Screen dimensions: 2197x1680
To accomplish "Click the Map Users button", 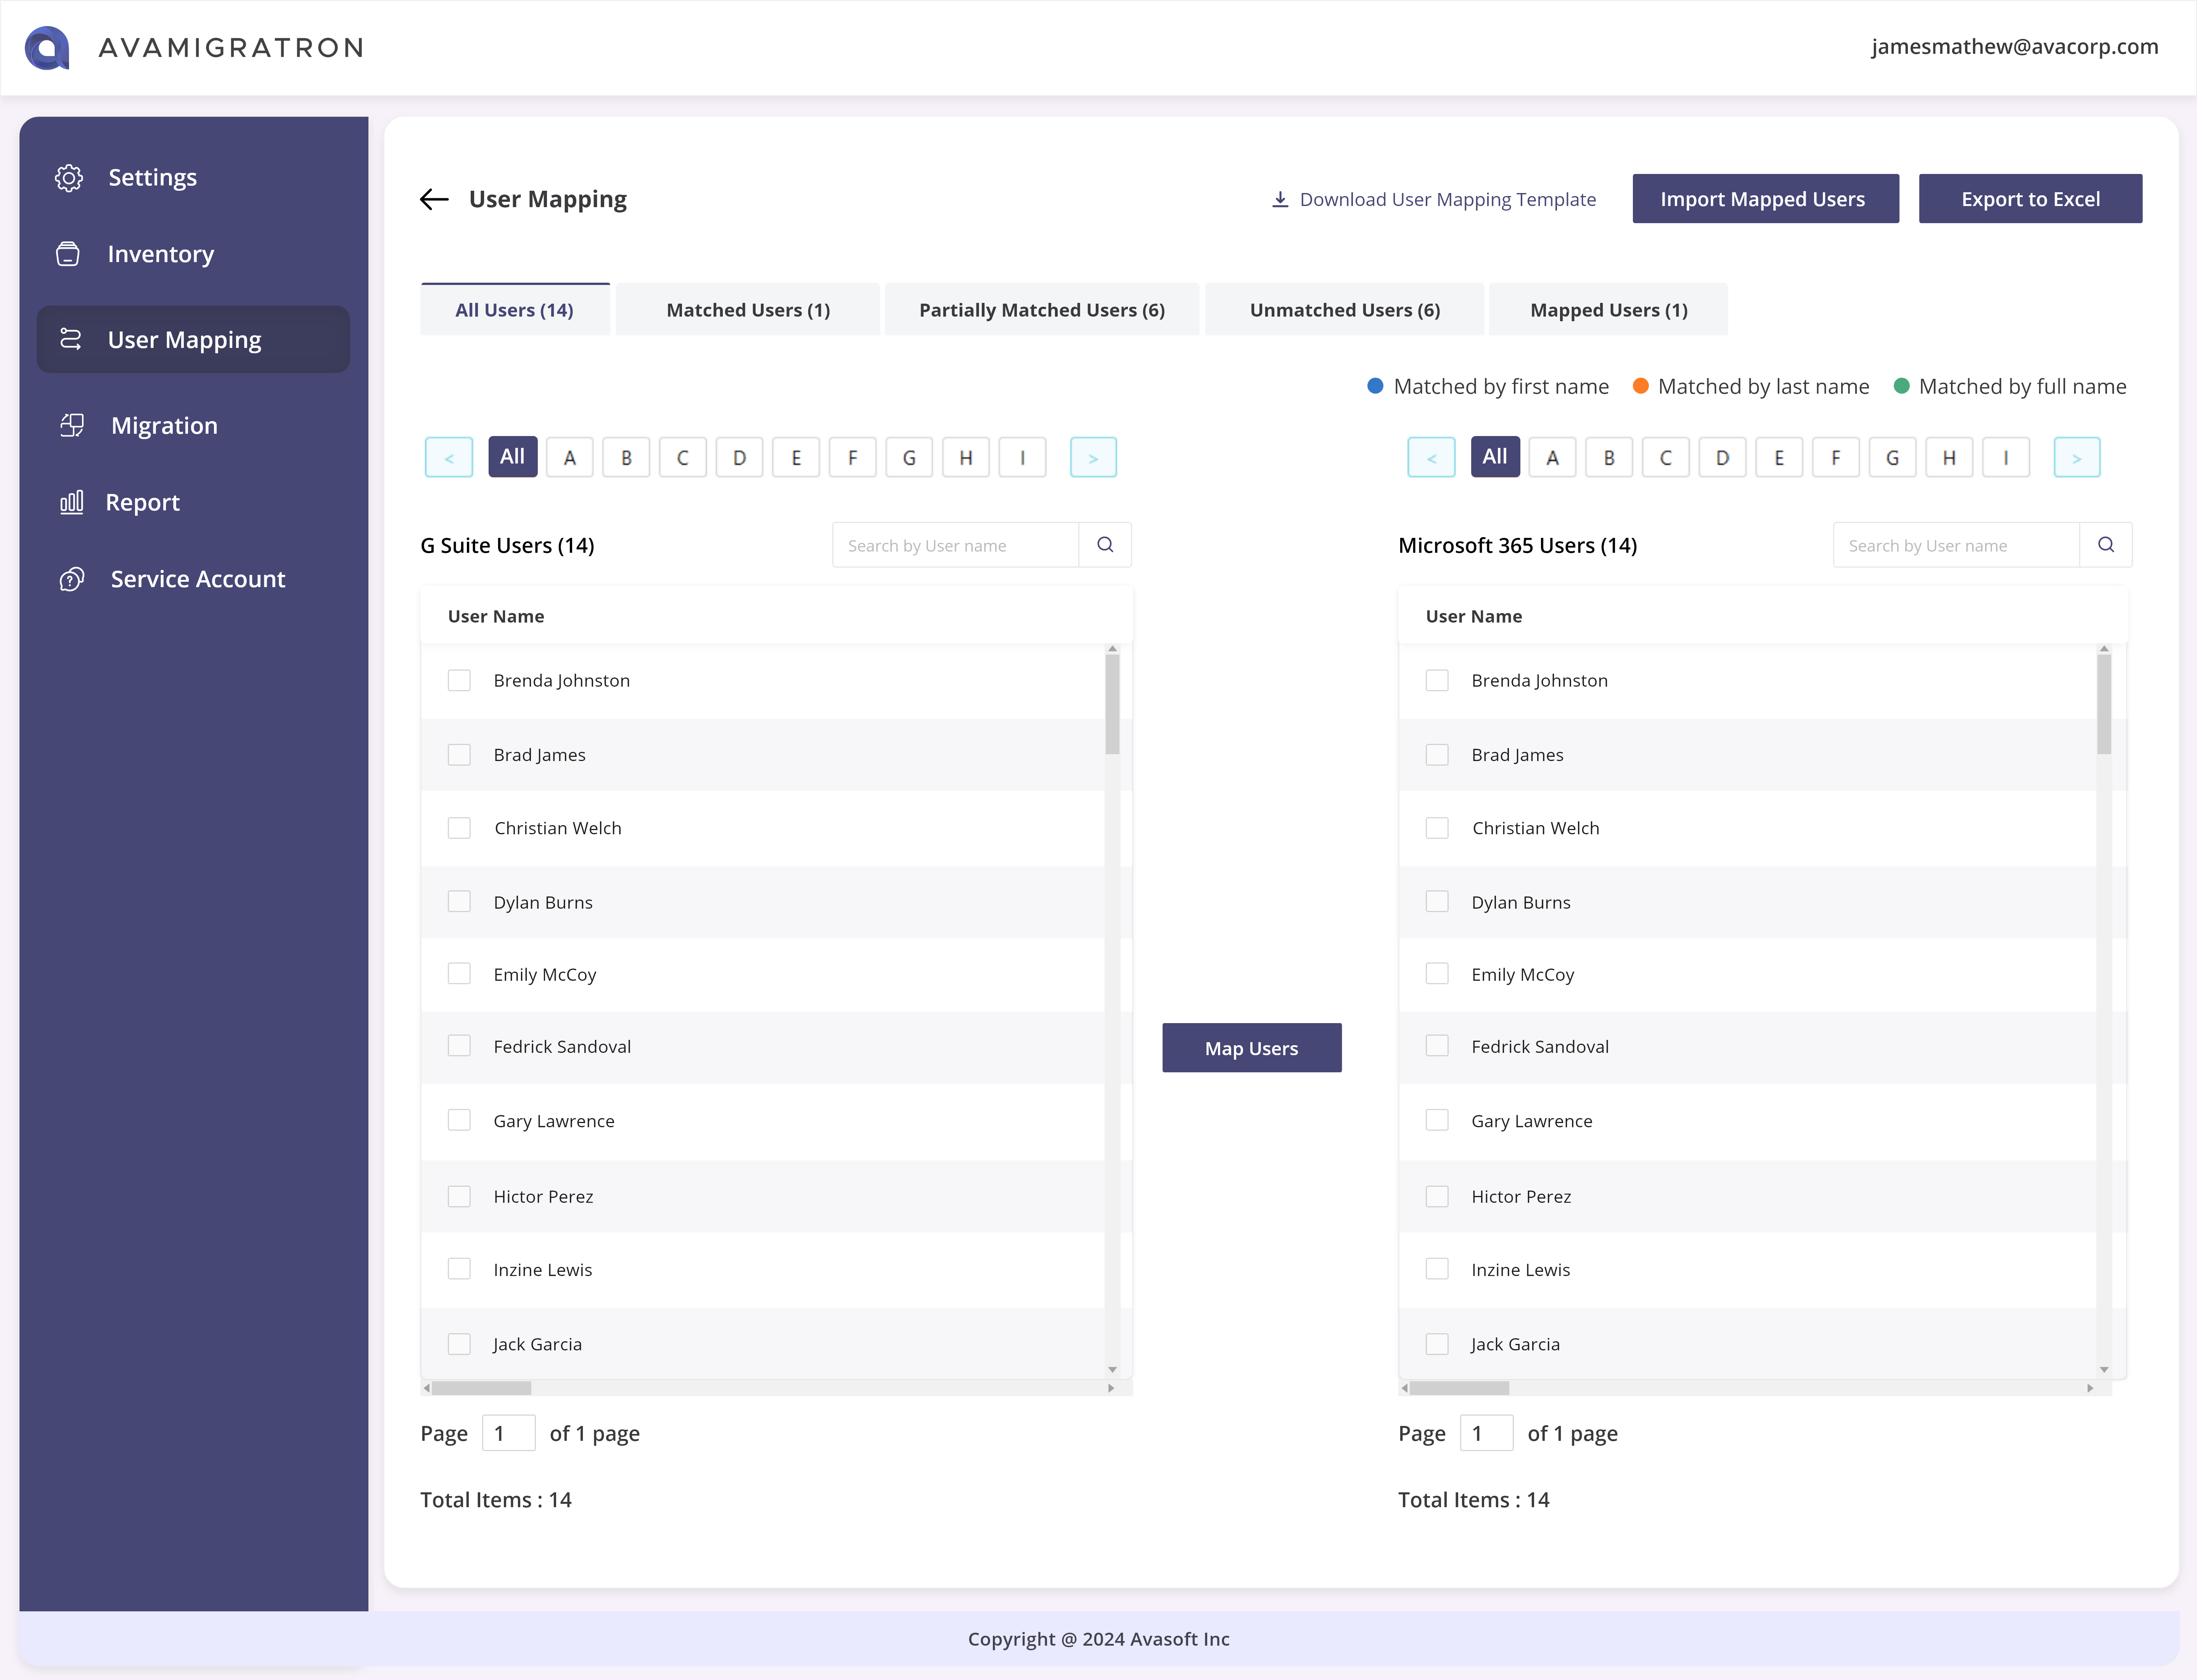I will pyautogui.click(x=1251, y=1048).
